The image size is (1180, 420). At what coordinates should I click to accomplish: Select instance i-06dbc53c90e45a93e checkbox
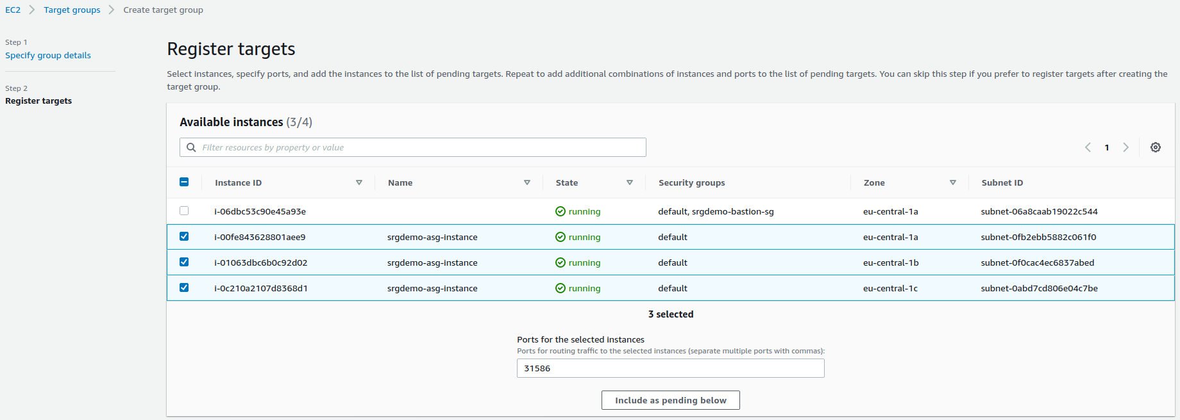click(x=184, y=211)
